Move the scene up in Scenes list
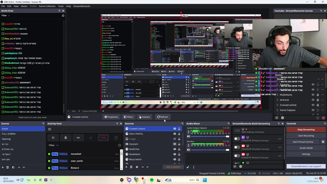 tap(19, 167)
